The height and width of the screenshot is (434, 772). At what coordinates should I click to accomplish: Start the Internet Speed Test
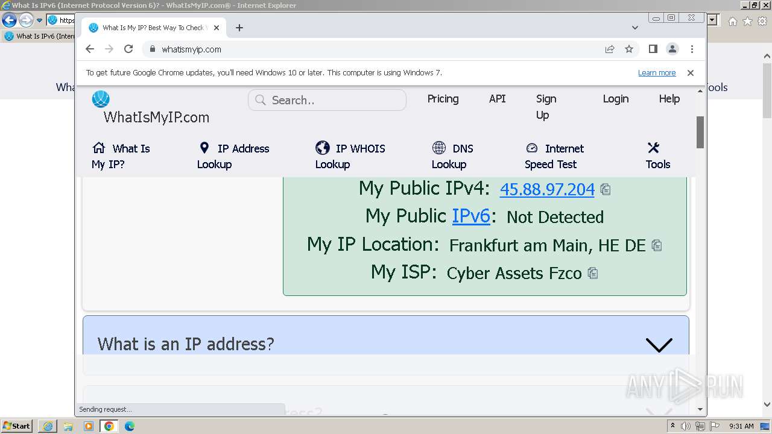pos(554,156)
